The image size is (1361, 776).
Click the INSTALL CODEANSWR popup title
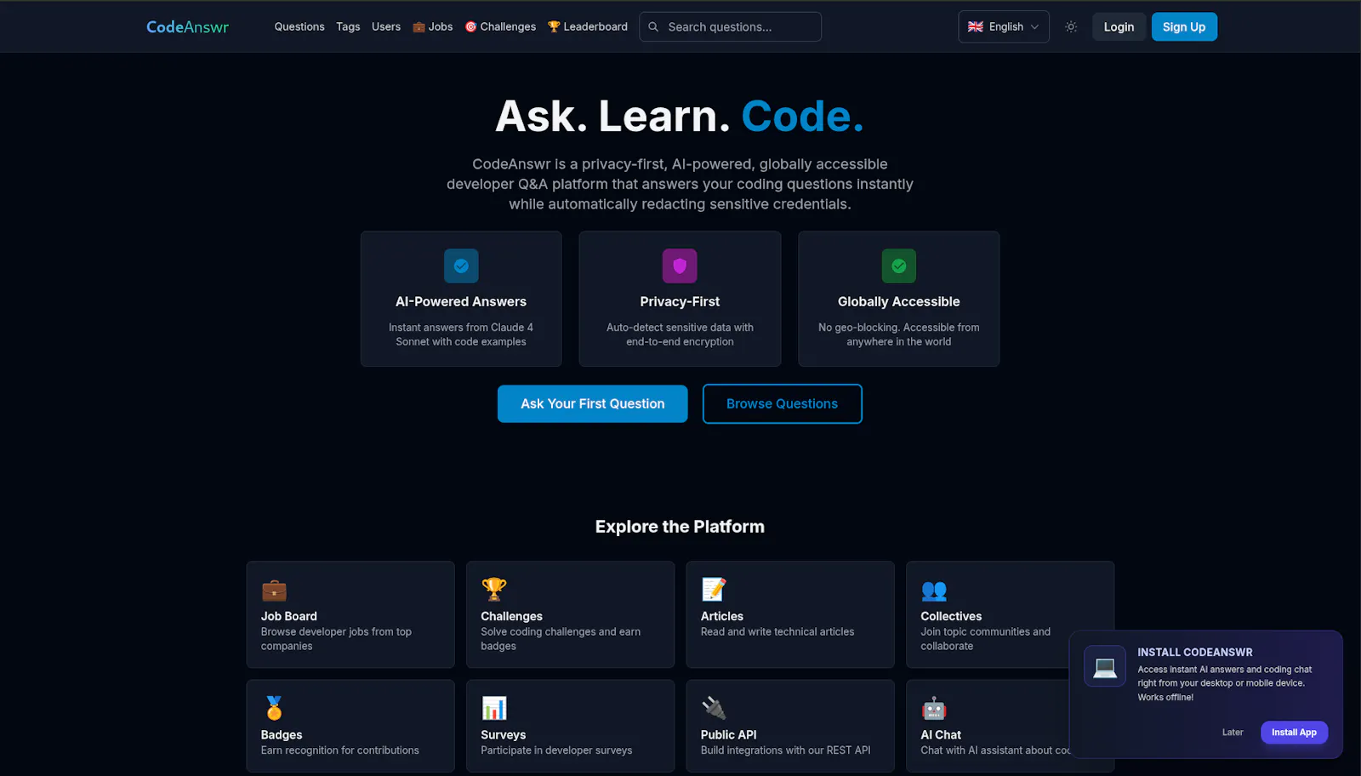pos(1194,653)
